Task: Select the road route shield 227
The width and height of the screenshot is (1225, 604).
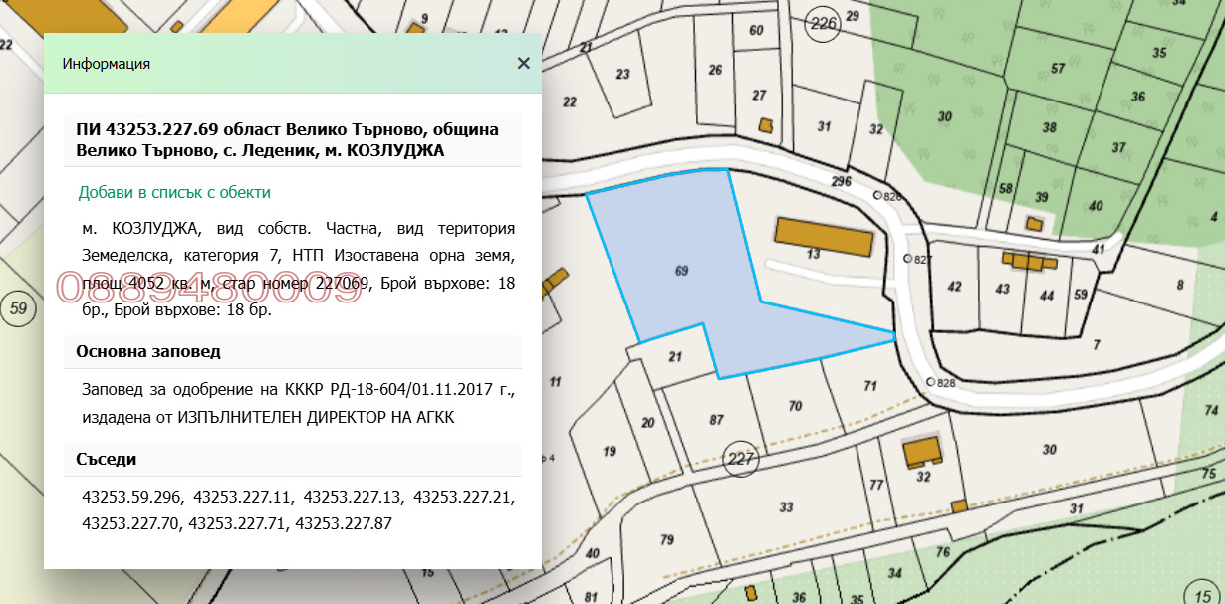Action: tap(742, 460)
